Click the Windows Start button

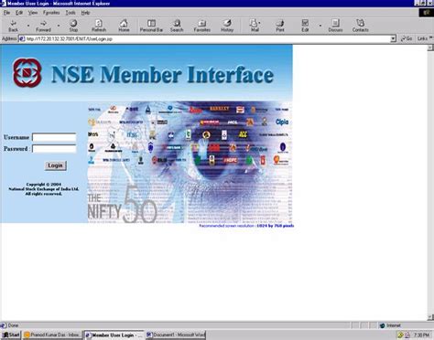(11, 335)
